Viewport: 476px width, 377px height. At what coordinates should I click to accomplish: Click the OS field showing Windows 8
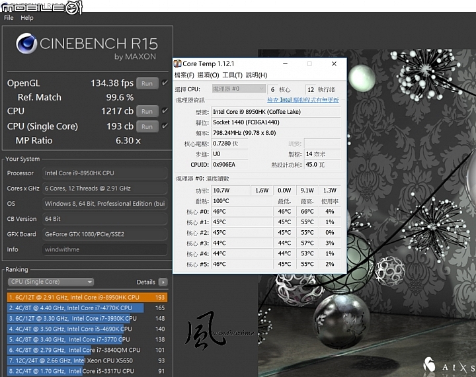pos(104,204)
